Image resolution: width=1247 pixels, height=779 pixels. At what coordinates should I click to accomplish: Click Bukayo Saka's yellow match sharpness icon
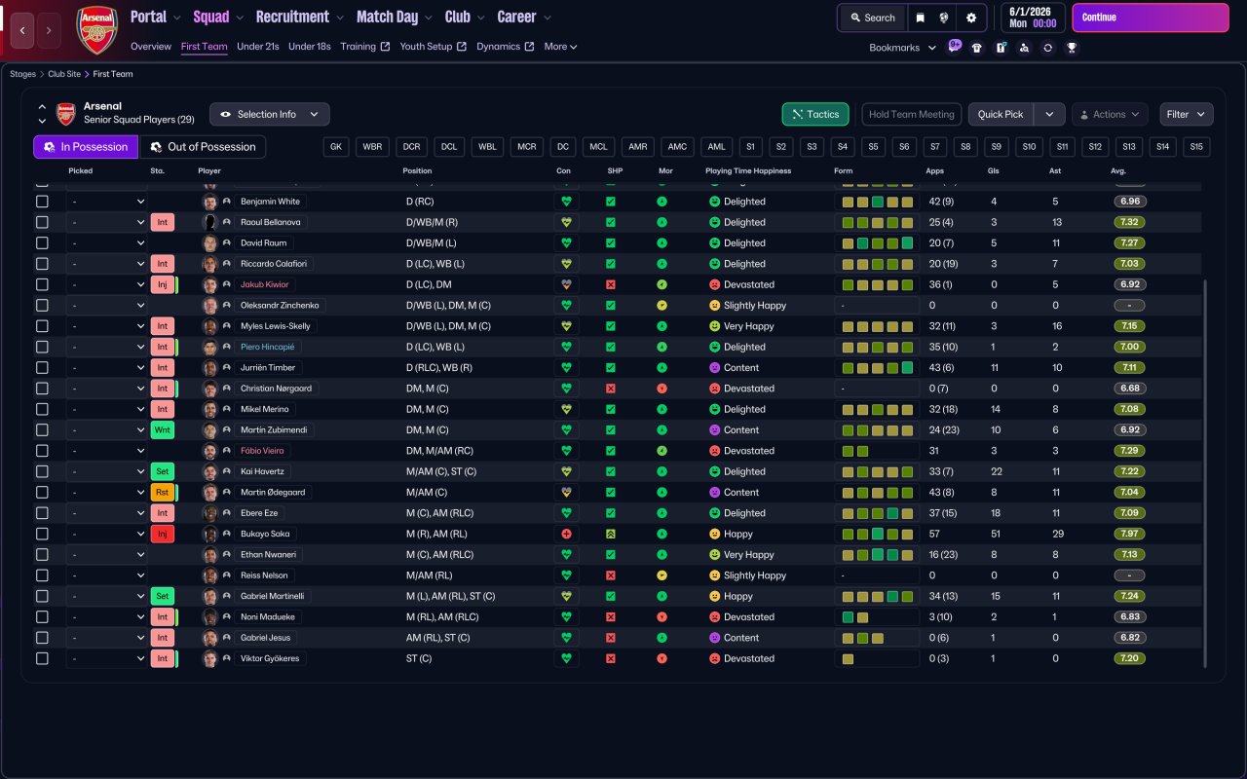611,534
